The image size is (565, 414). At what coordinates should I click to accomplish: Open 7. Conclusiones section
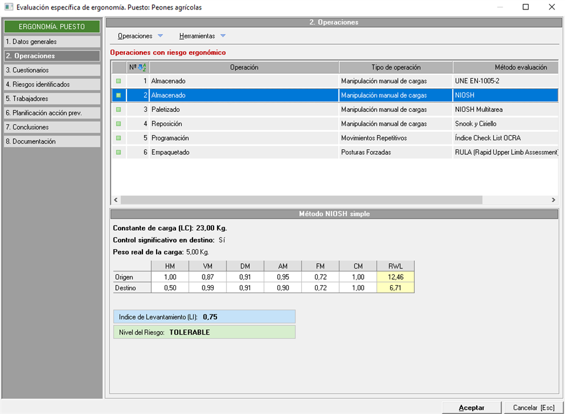coord(52,127)
